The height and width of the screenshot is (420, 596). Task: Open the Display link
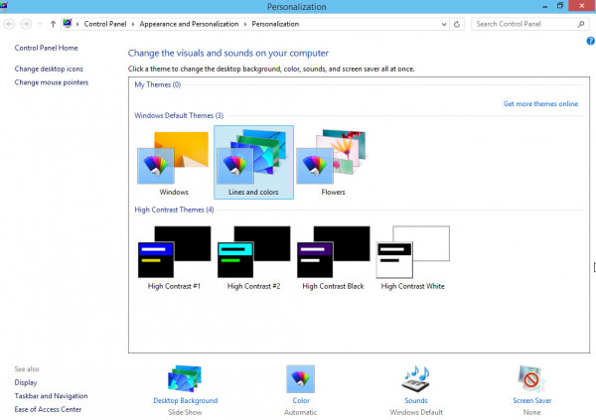26,382
